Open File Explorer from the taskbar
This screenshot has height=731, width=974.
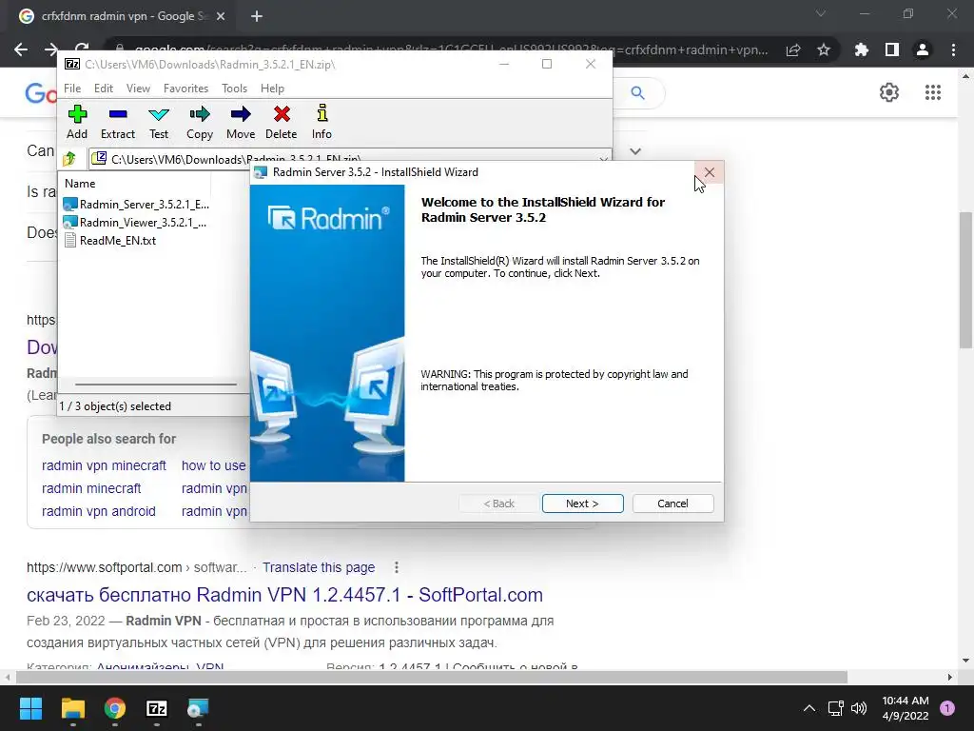[x=72, y=708]
